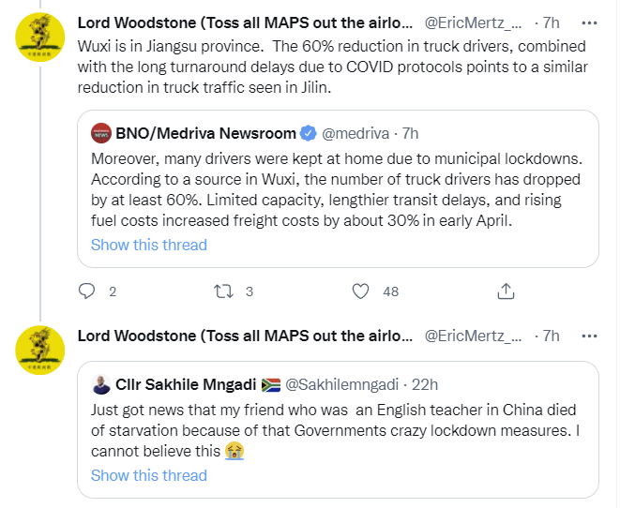Click Cllr Sakhile Mngadi's small avatar
The width and height of the screenshot is (620, 508).
coord(101,384)
